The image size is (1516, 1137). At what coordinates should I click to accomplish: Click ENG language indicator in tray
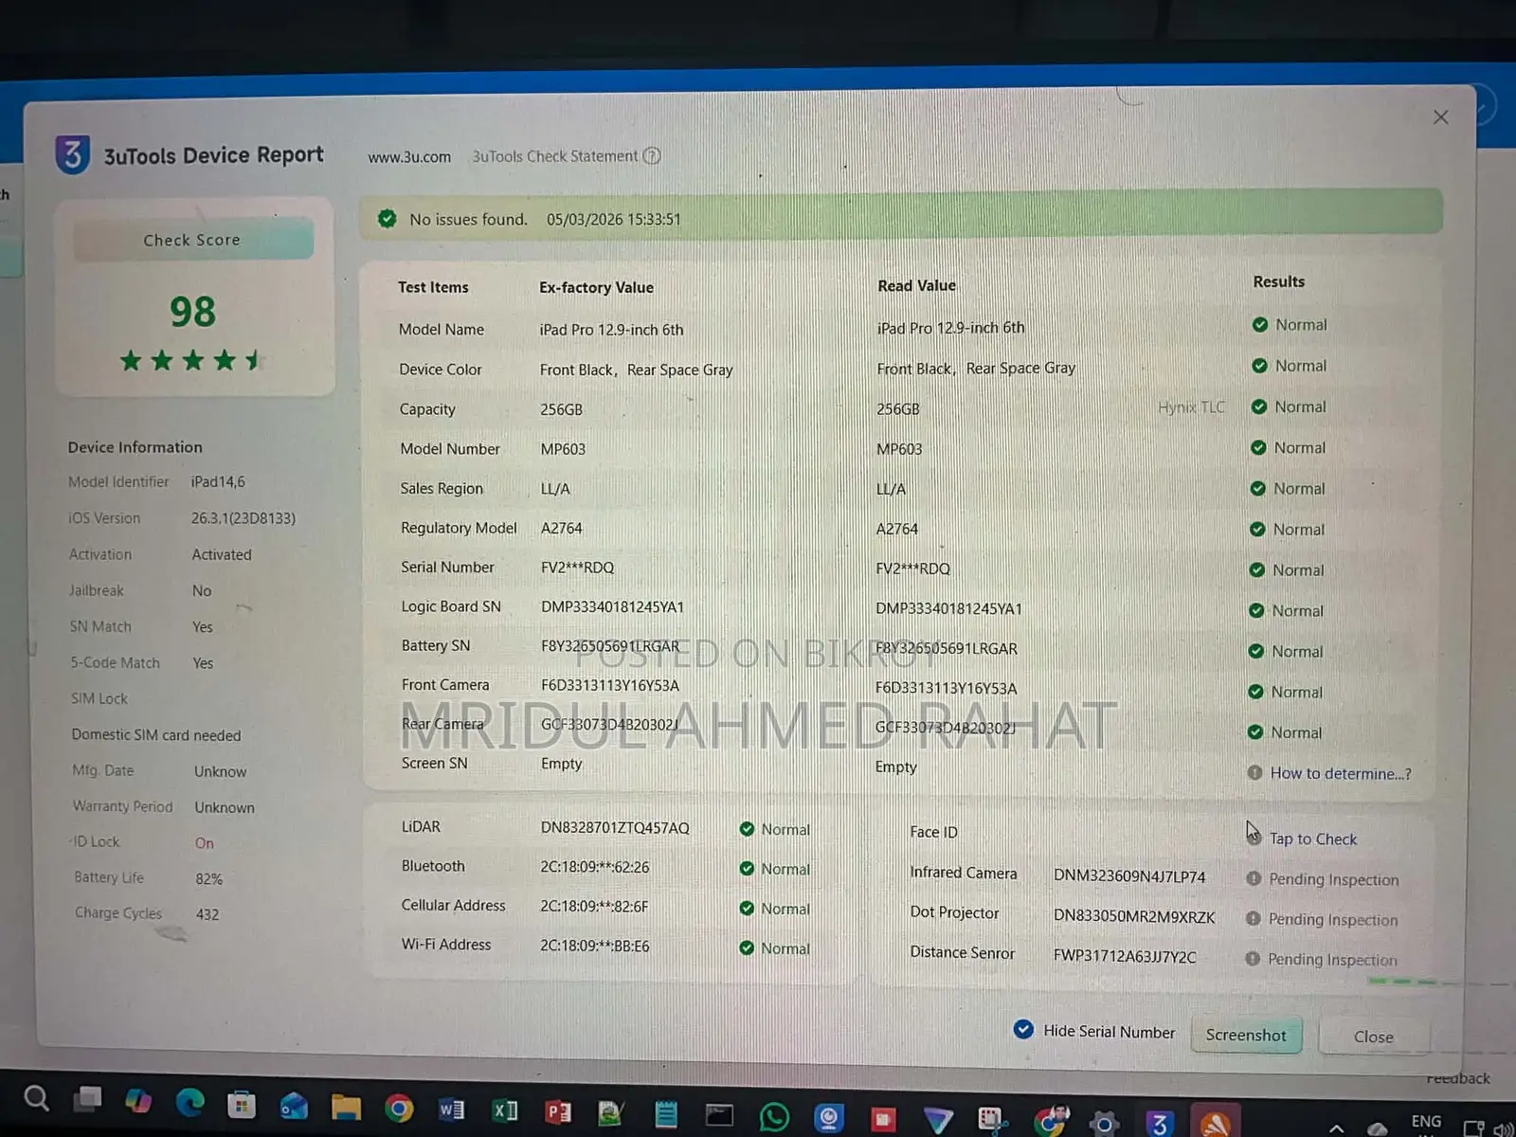(1426, 1122)
